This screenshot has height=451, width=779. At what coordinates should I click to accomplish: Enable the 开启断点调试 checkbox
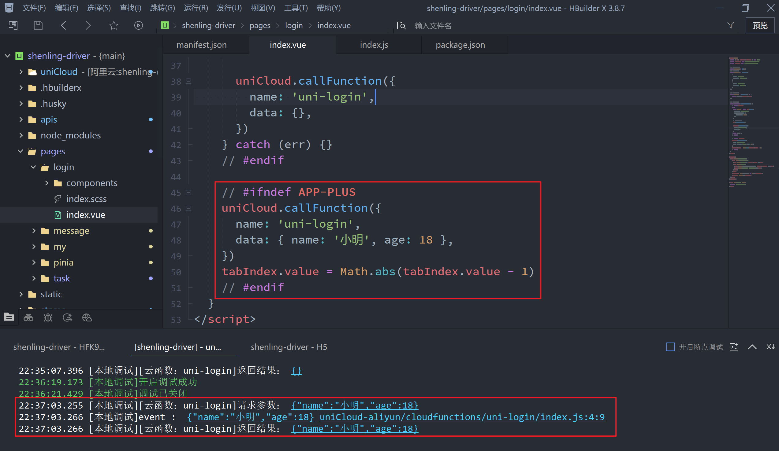point(670,347)
